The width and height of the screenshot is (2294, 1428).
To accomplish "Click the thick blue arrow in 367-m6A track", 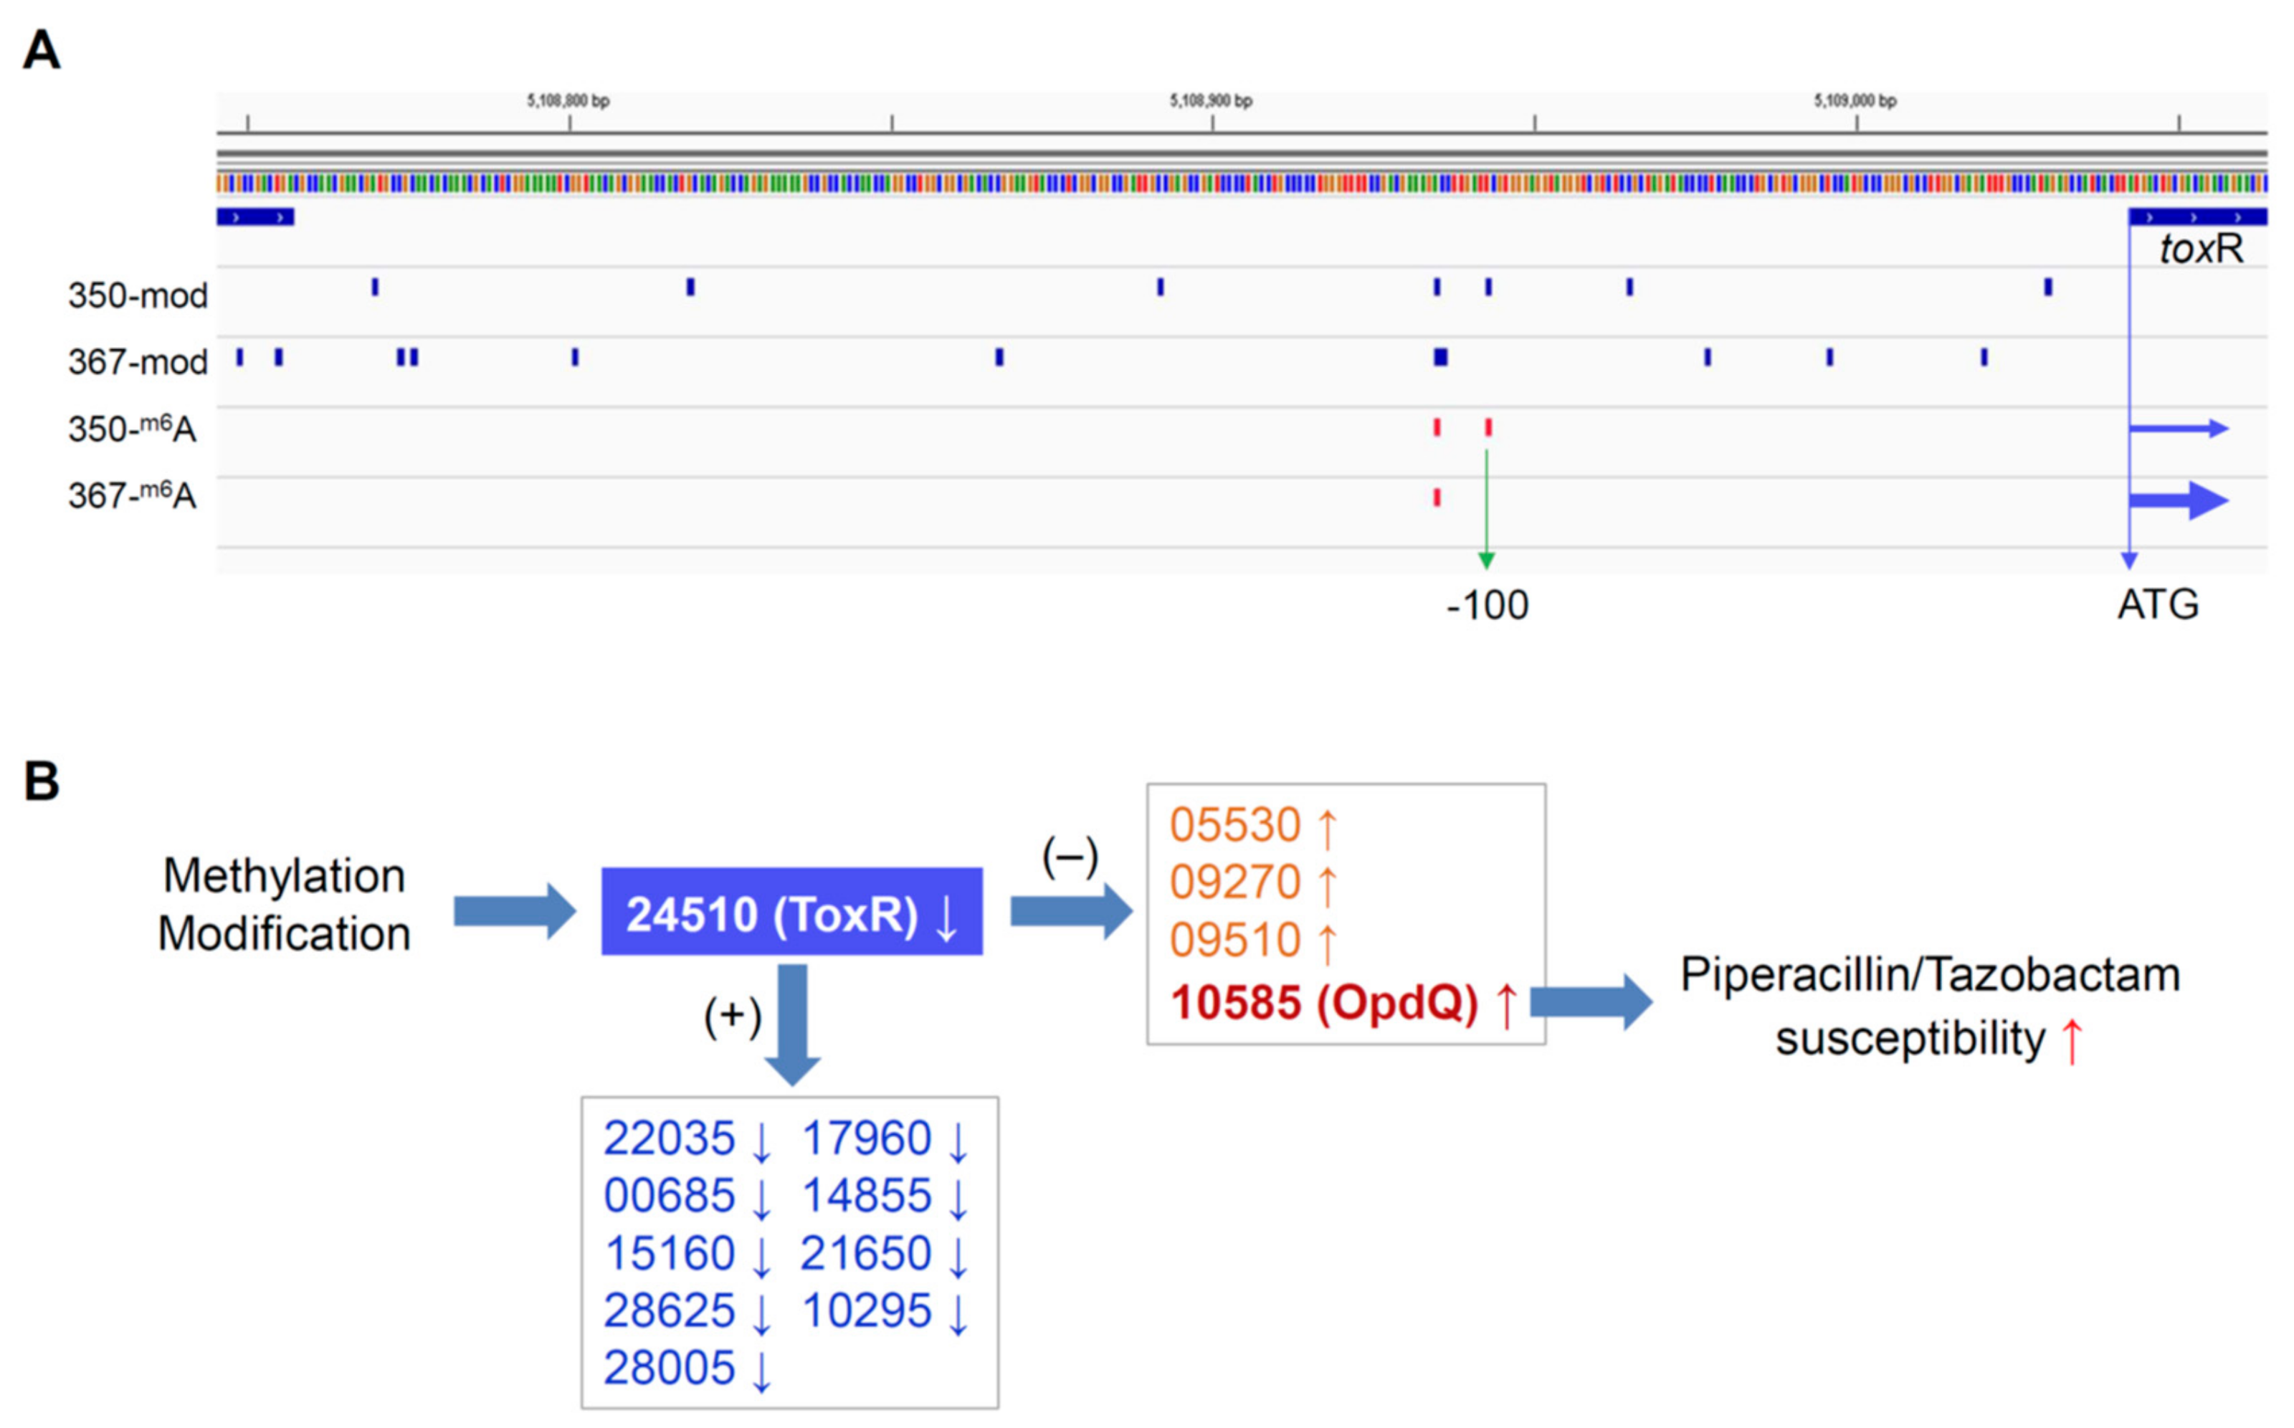I will pyautogui.click(x=2180, y=500).
